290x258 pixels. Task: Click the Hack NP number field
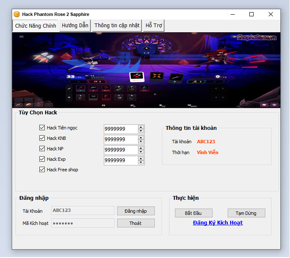(x=121, y=150)
